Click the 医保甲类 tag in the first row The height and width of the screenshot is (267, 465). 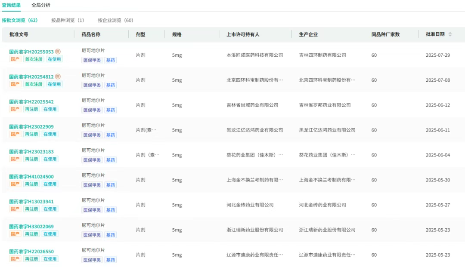click(x=92, y=60)
